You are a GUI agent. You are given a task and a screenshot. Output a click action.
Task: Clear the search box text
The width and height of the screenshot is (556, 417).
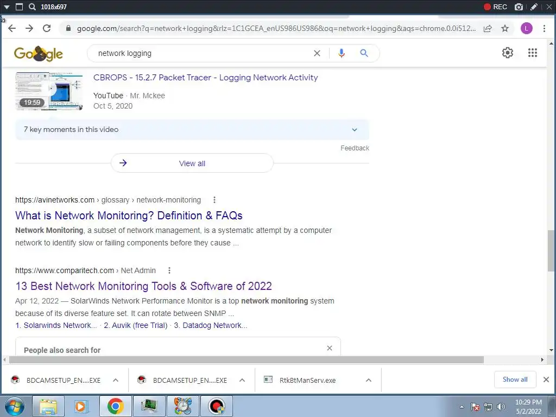317,53
